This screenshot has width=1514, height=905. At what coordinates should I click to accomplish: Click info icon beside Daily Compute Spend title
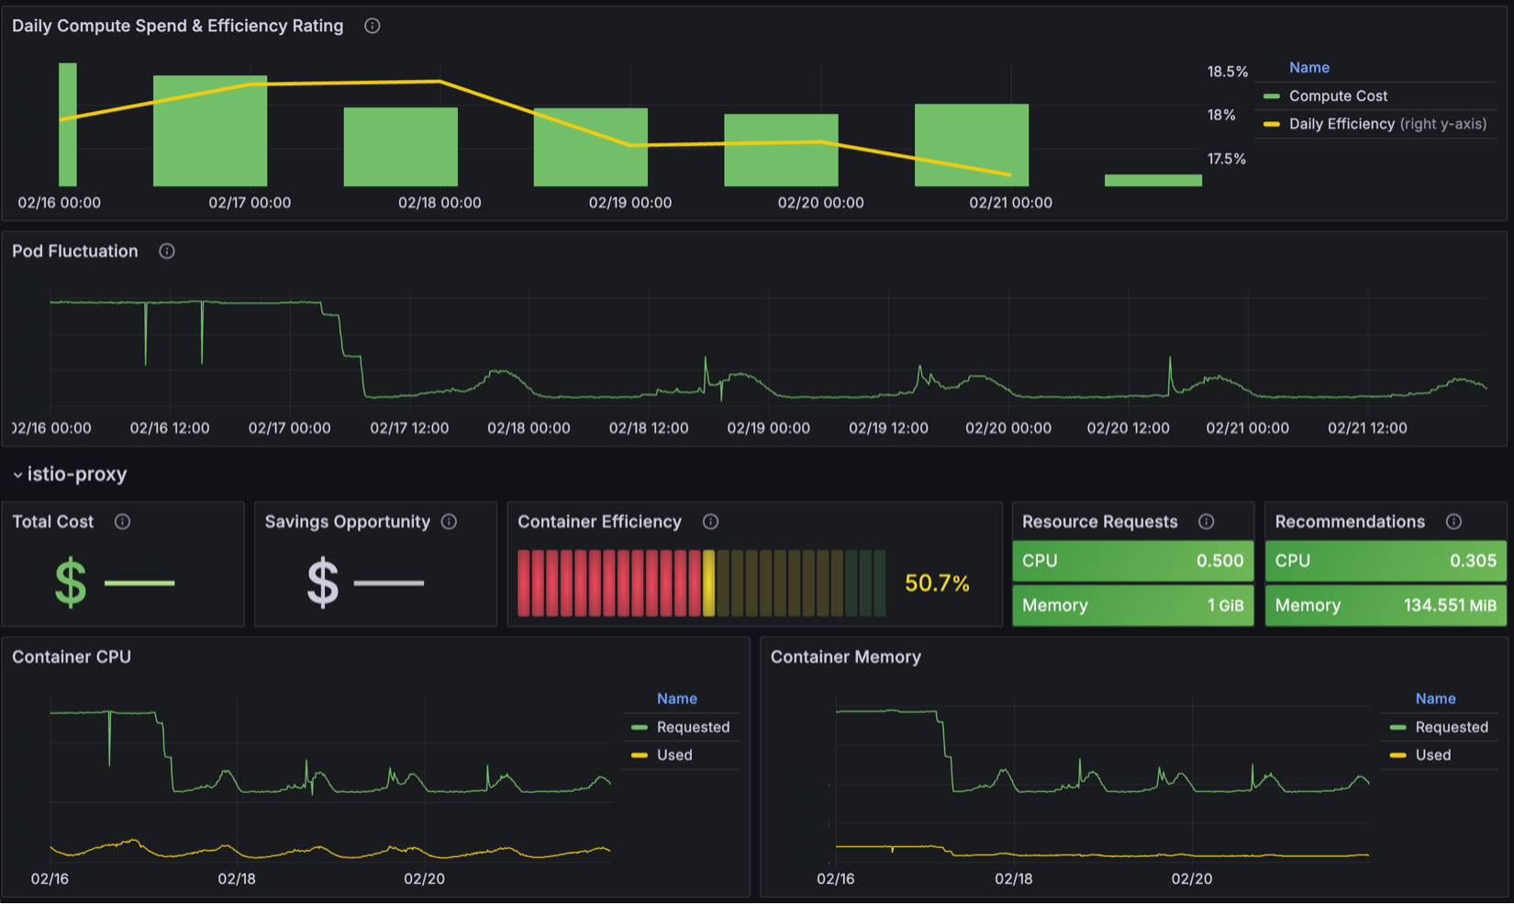[372, 26]
